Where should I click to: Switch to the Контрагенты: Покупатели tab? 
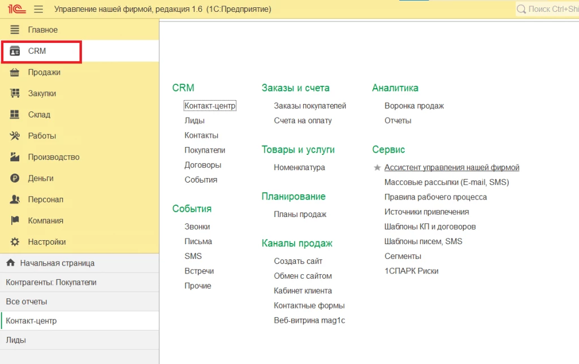click(80, 283)
